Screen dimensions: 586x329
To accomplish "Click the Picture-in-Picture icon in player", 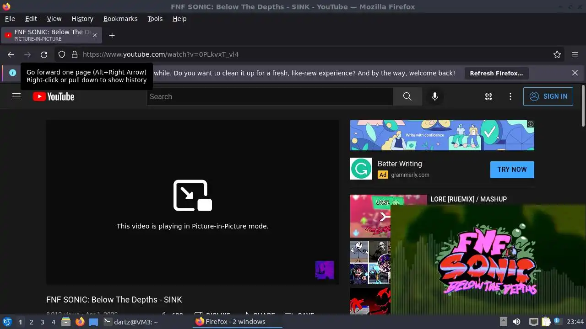I will tap(193, 196).
